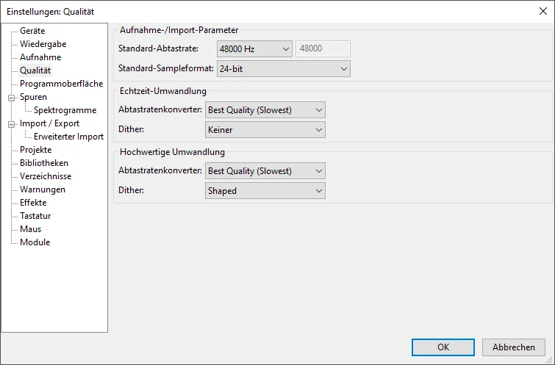Click the sample rate 48000 text field
The image size is (555, 365).
(323, 49)
